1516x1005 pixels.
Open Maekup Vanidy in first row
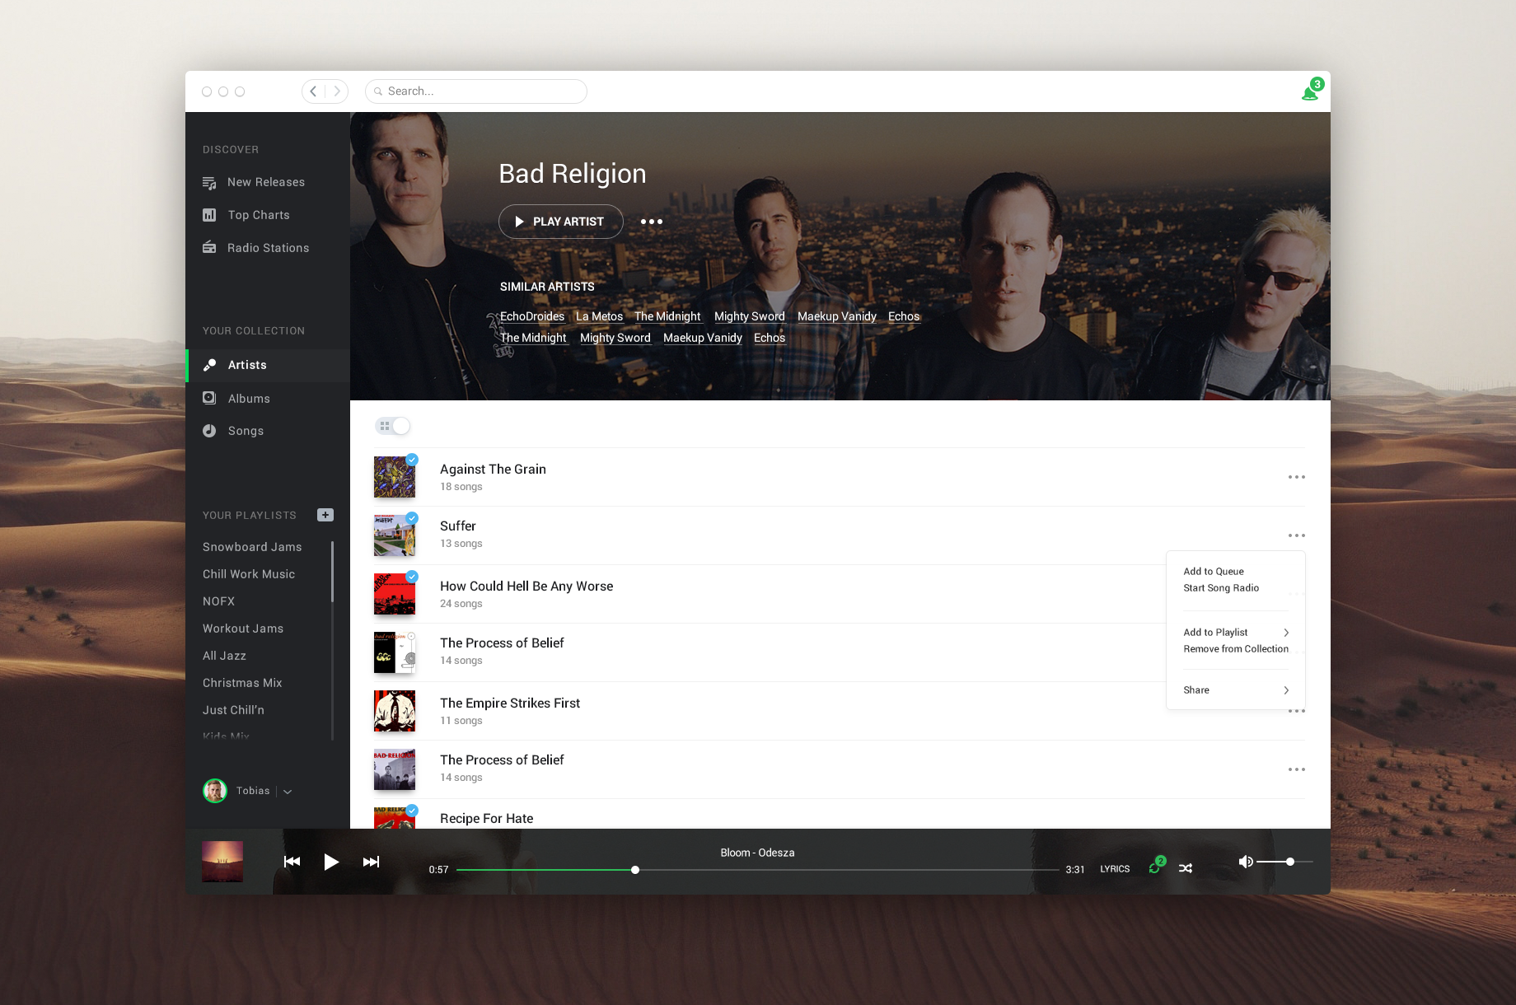(x=837, y=316)
